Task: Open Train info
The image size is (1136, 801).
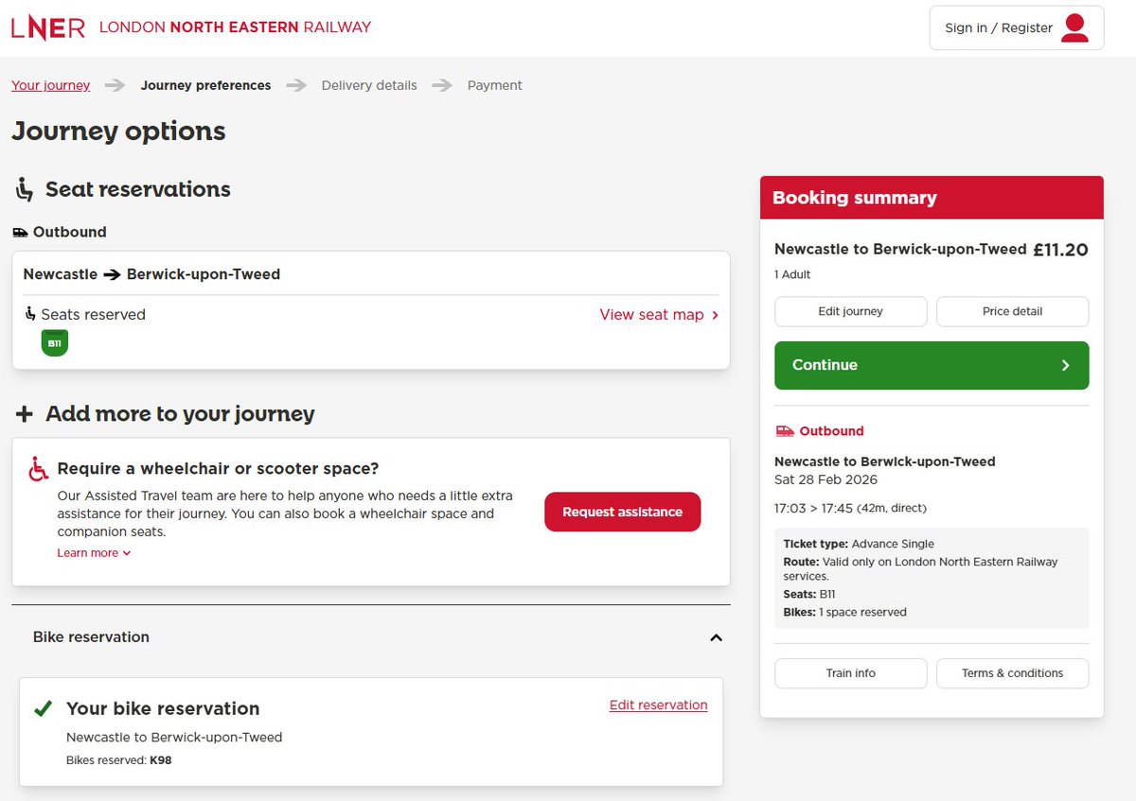Action: 851,673
